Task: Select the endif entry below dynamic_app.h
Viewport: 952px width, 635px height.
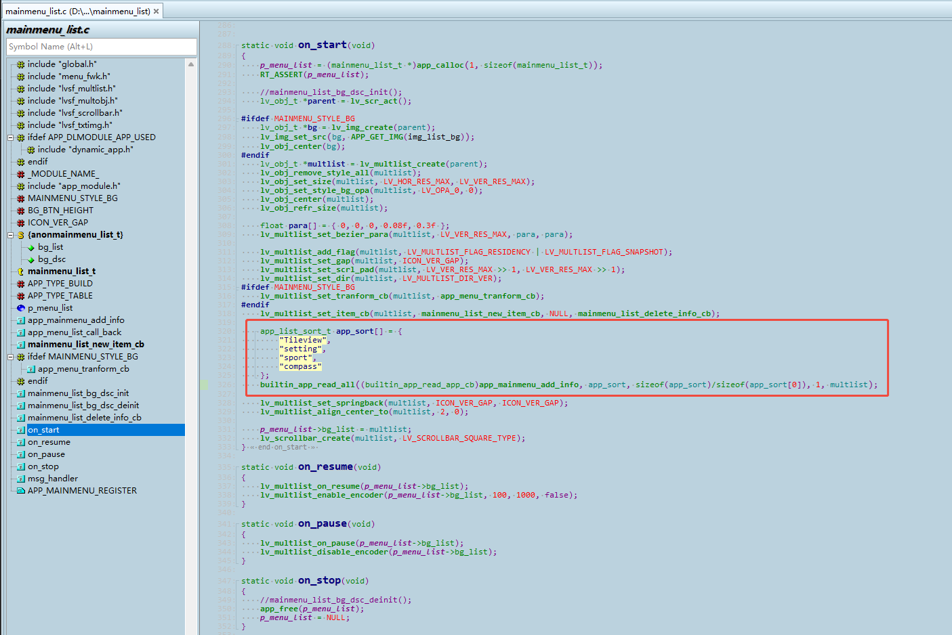Action: 37,162
